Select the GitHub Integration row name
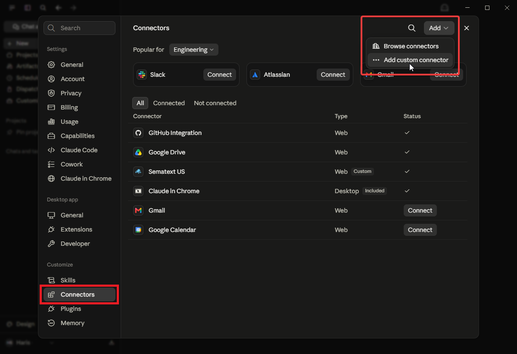This screenshot has width=517, height=354. (175, 133)
